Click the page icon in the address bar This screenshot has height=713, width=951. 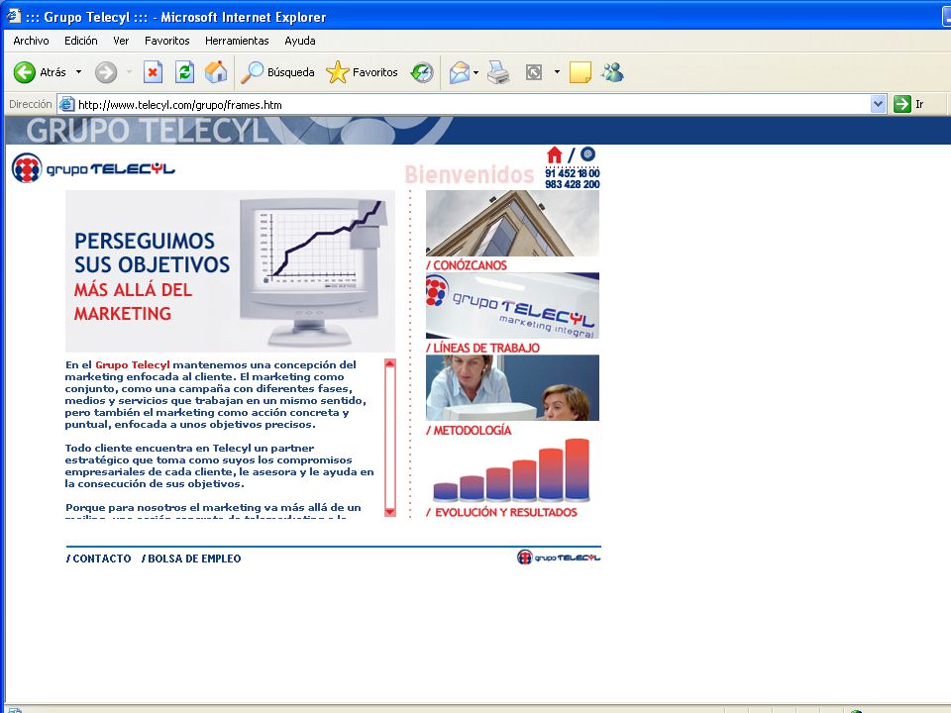(67, 104)
